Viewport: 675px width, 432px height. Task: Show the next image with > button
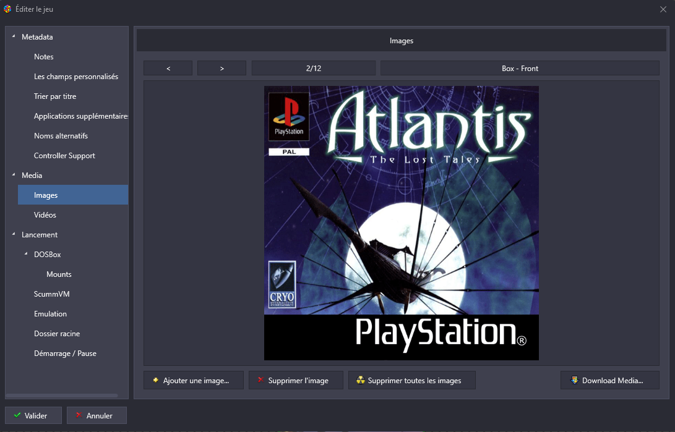221,69
